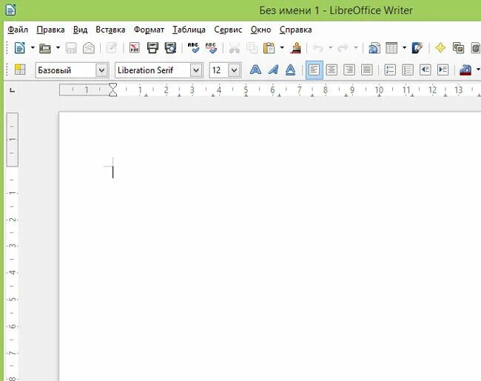Activate the Clone Formatting paintbrush
The width and height of the screenshot is (481, 381).
click(x=296, y=48)
